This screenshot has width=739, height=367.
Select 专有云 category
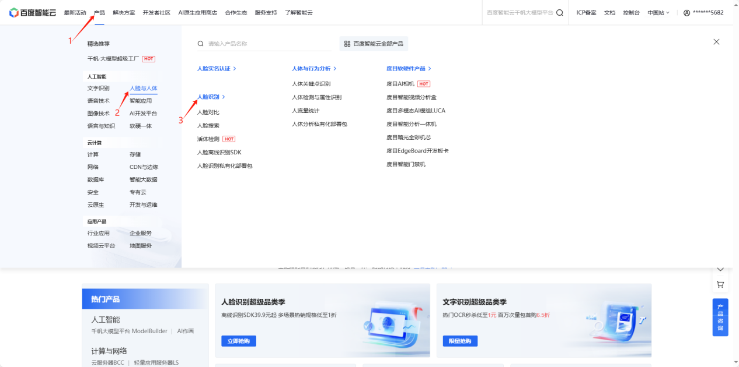pyautogui.click(x=138, y=192)
